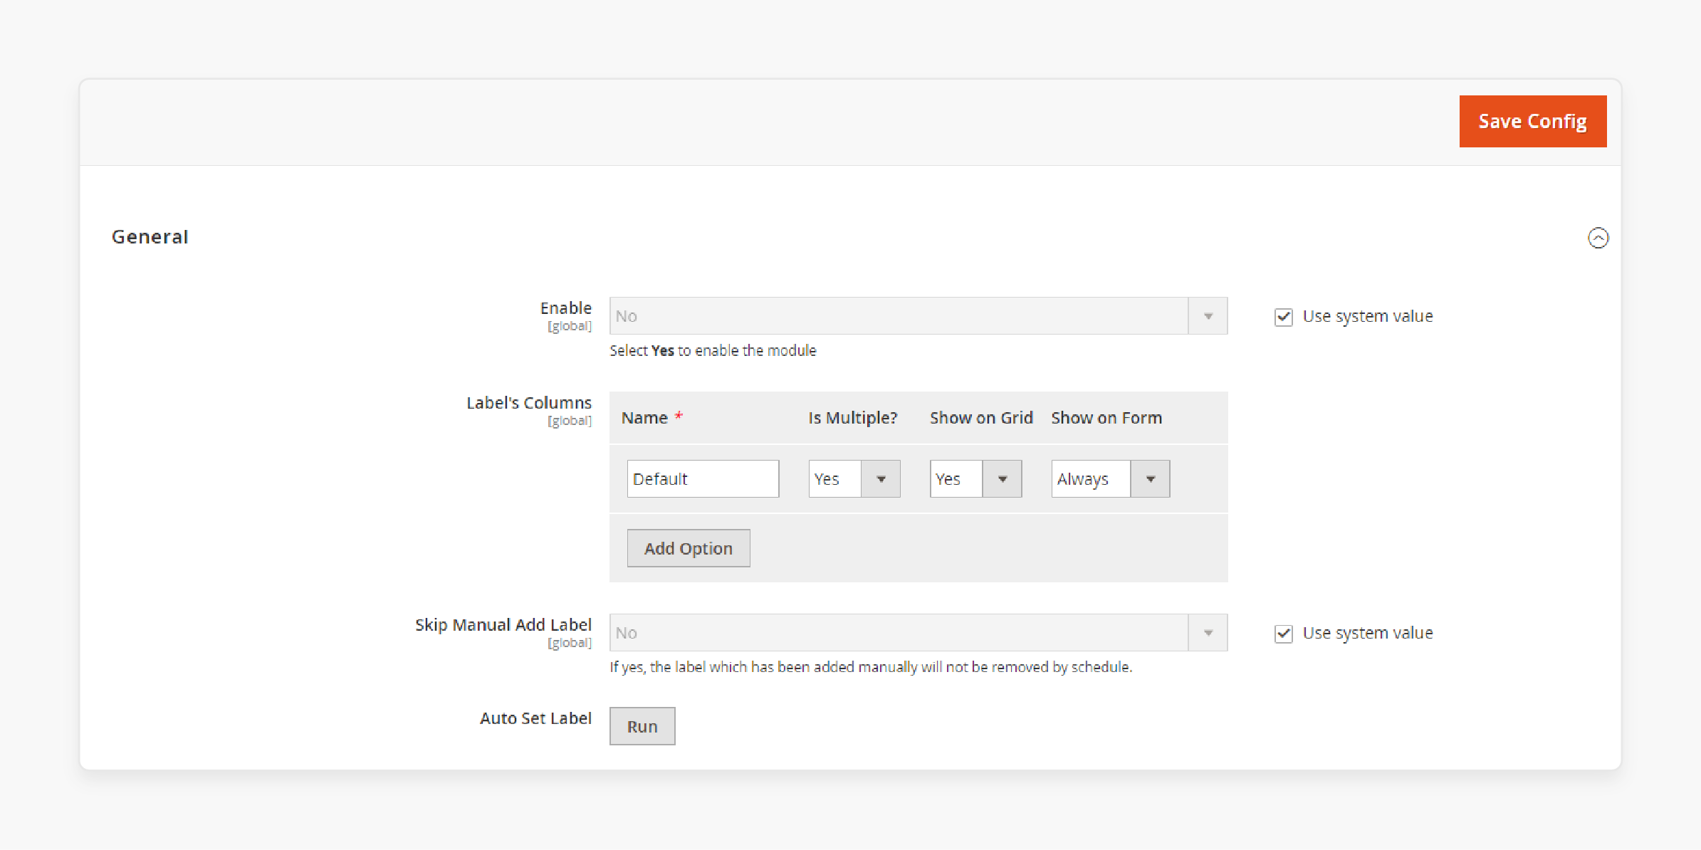Click the Is Multiple? column header
Image resolution: width=1701 pixels, height=850 pixels.
point(853,418)
